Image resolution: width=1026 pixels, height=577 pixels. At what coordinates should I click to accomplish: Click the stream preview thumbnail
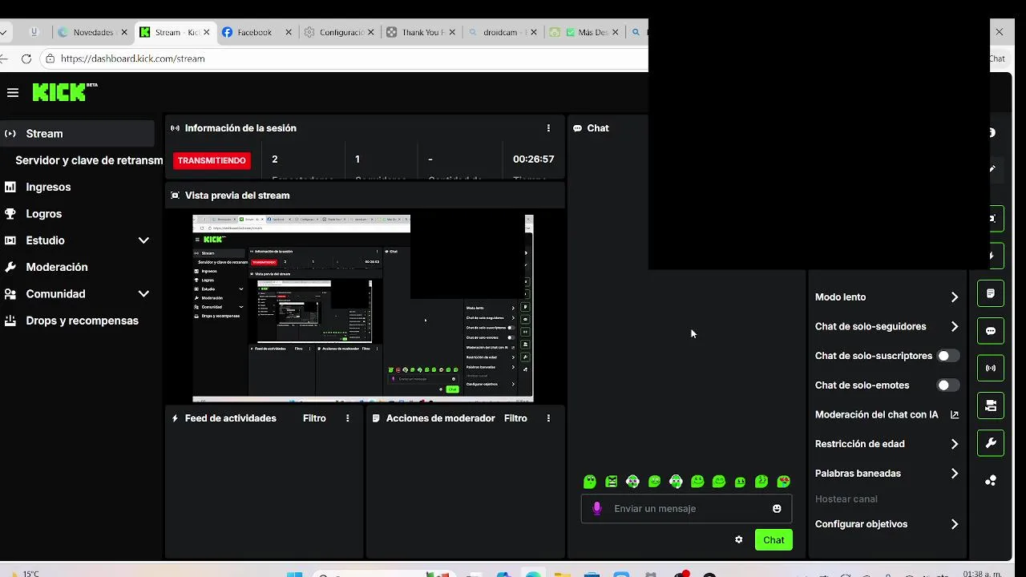(363, 308)
